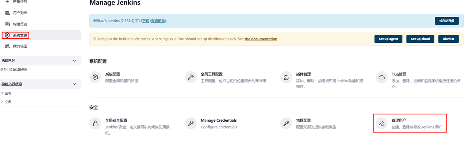Click the Set up cloud button
The height and width of the screenshot is (141, 470).
tap(420, 39)
